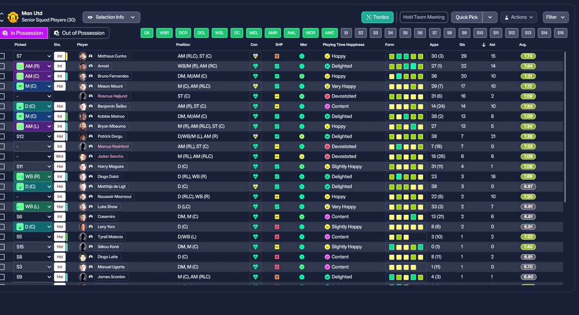Select the S15 substitute slot pill
Screen dimensions: 579x315
click(x=560, y=33)
